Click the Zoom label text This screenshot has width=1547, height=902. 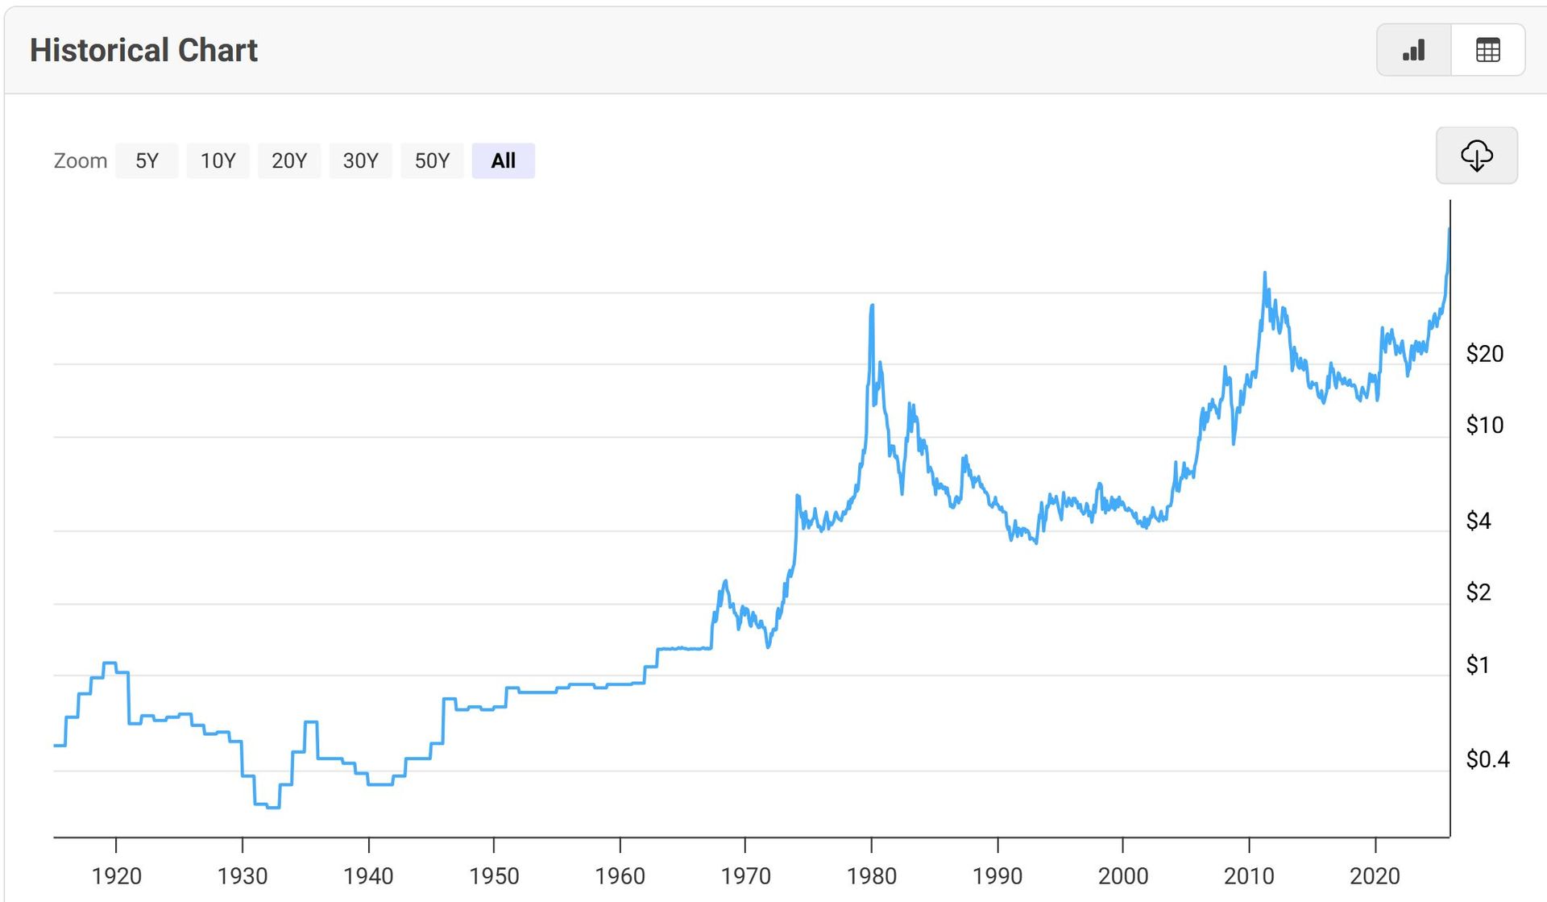click(80, 160)
